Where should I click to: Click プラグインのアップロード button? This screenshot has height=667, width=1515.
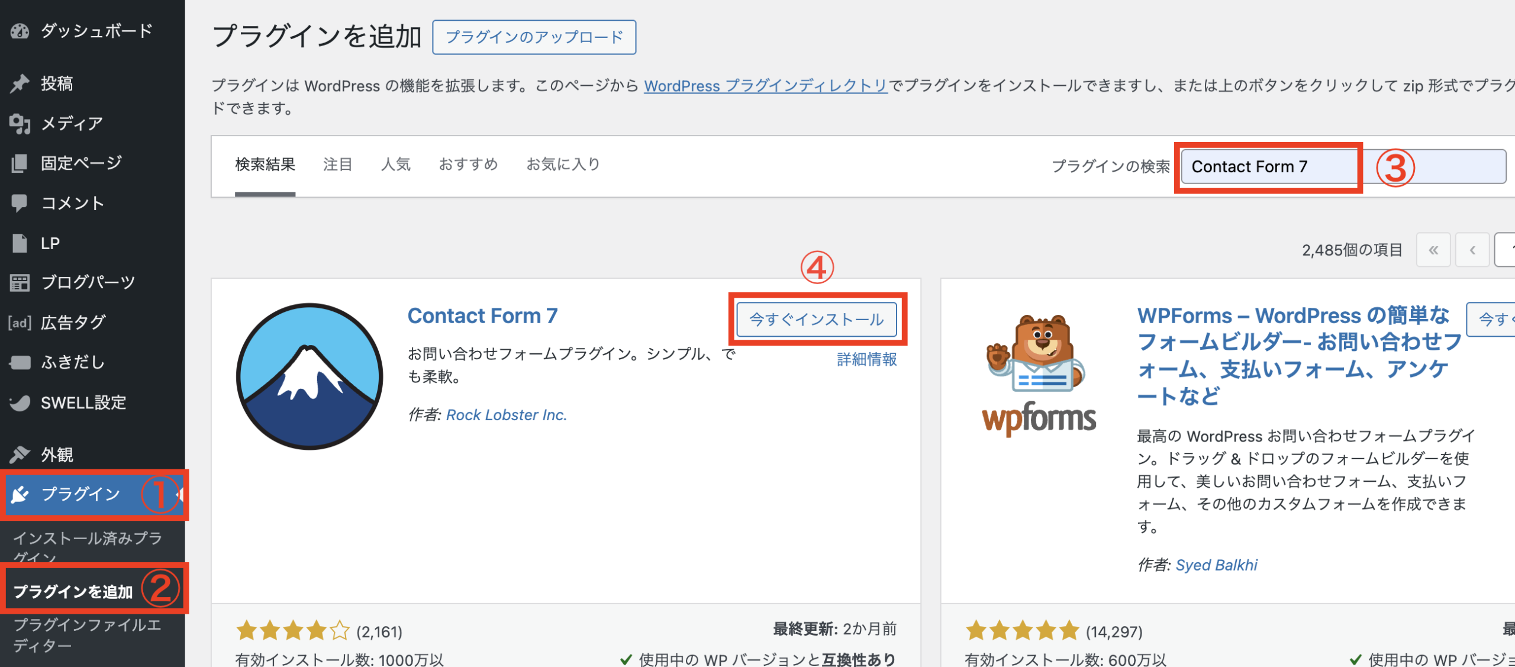pos(534,37)
